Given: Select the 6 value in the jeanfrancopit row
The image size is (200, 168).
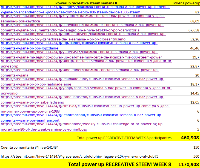Looking at the screenshot, I should point(186,118).
